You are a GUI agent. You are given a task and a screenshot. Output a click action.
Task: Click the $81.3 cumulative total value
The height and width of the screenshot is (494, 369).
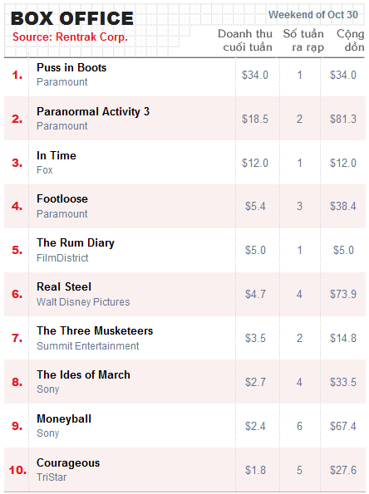(343, 119)
